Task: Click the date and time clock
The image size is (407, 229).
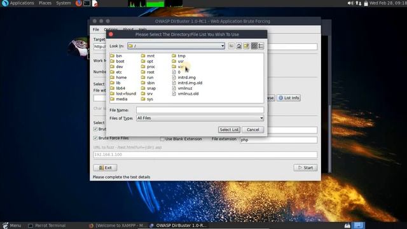Action: [388, 3]
